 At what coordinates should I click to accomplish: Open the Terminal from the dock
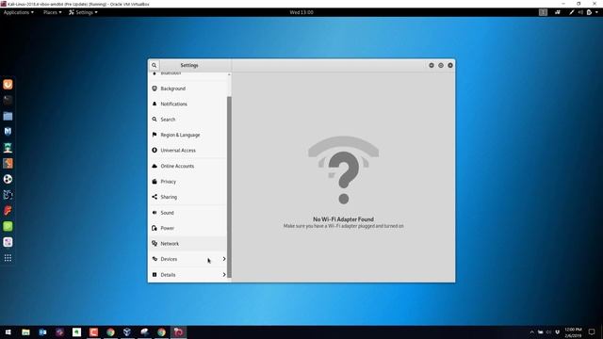(8, 100)
